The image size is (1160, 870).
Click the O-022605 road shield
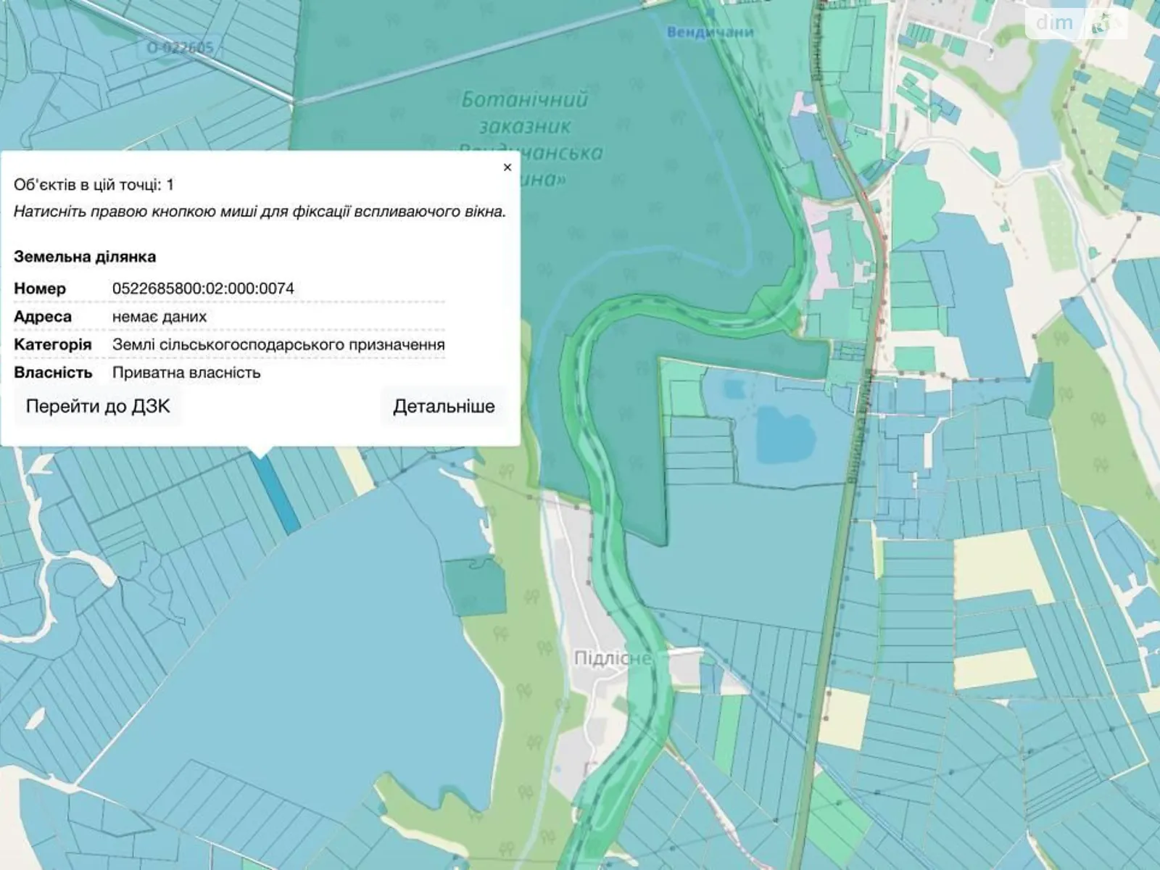(180, 48)
